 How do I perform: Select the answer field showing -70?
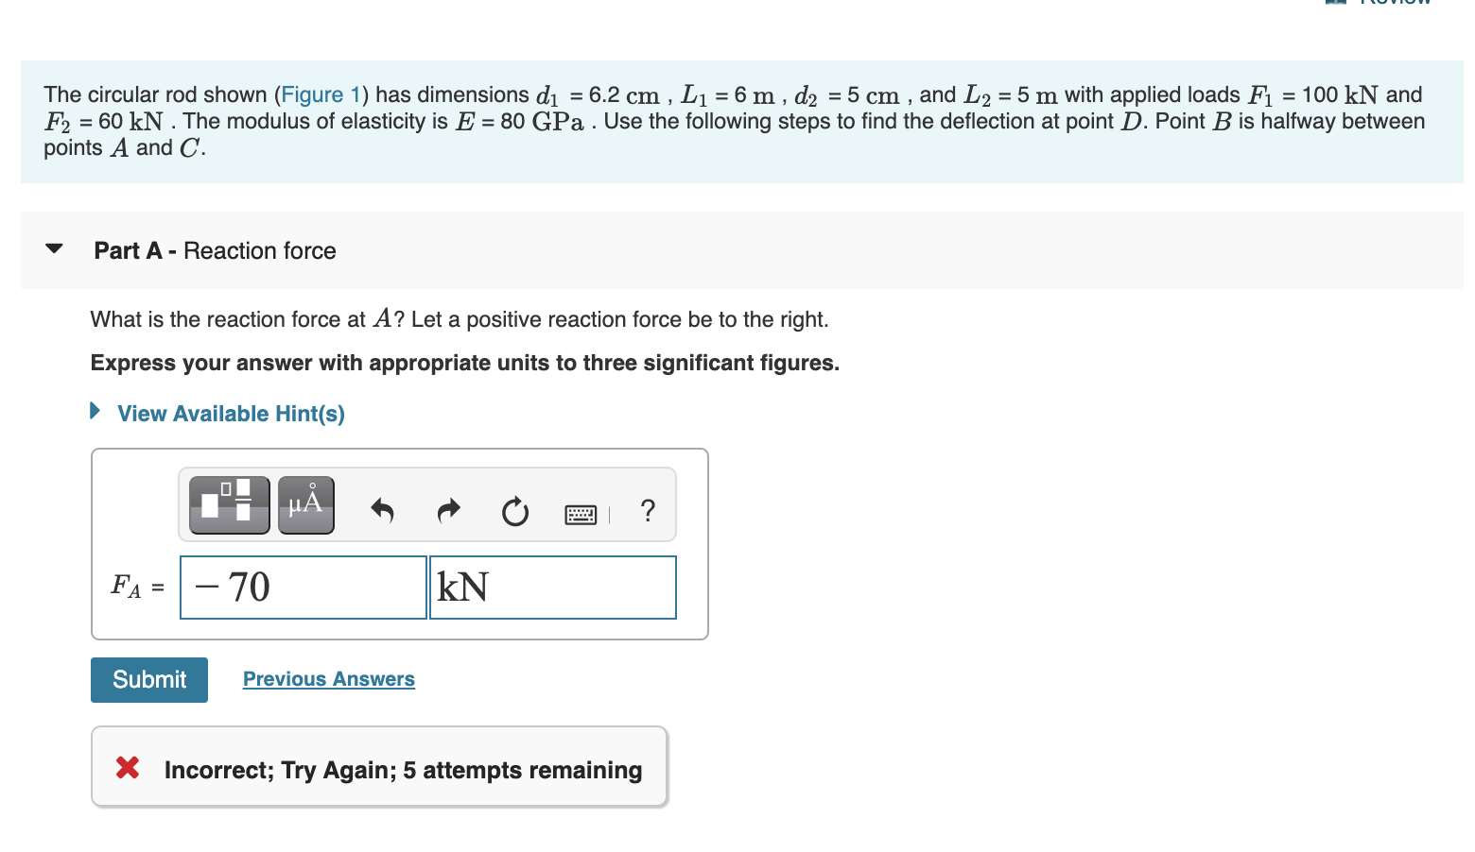[303, 587]
